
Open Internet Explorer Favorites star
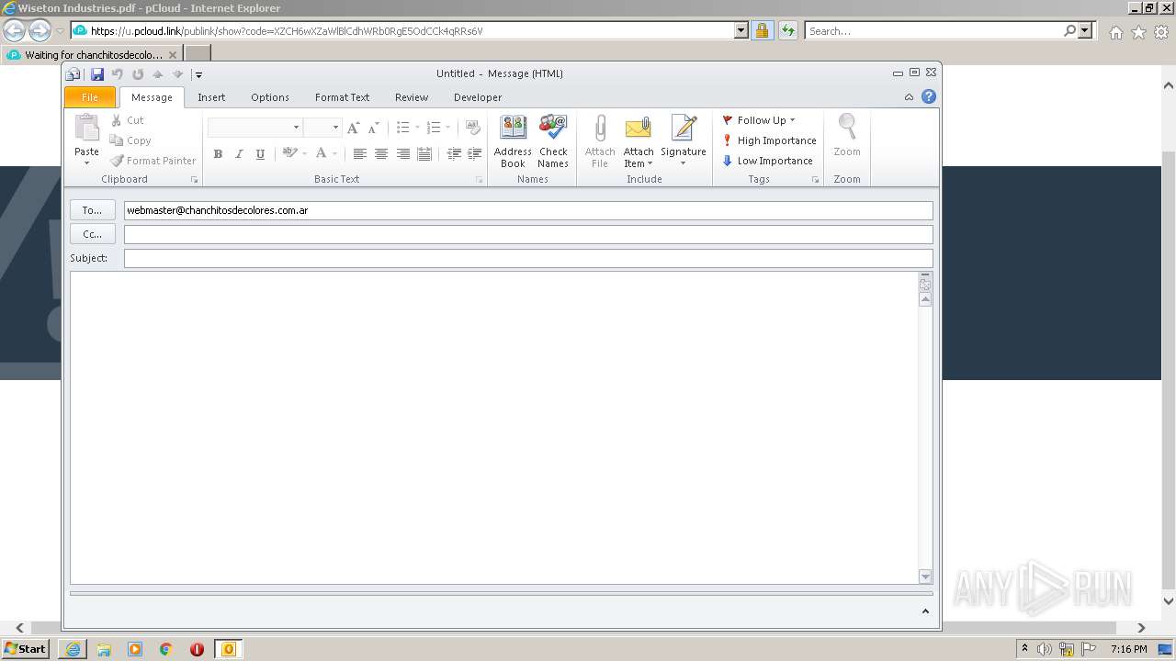click(1138, 32)
